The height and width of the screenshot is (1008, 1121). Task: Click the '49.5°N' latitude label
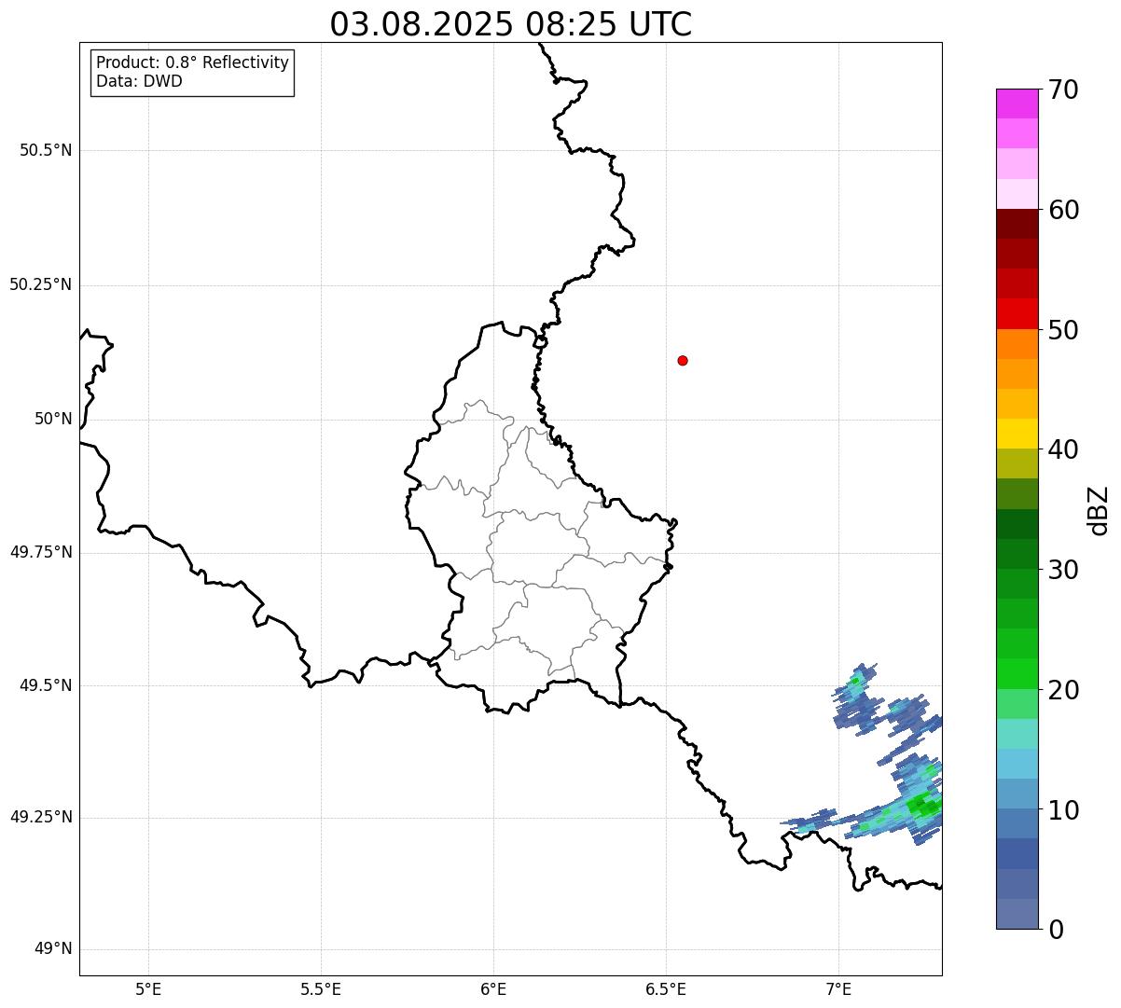point(46,685)
